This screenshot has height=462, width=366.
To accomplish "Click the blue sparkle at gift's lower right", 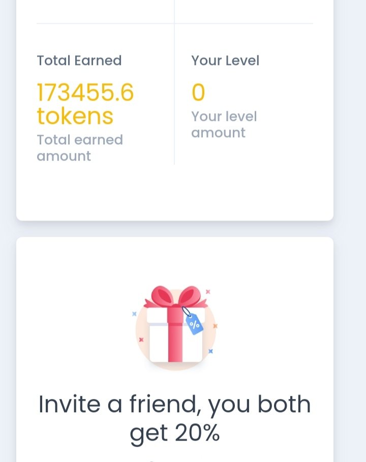I will [210, 351].
